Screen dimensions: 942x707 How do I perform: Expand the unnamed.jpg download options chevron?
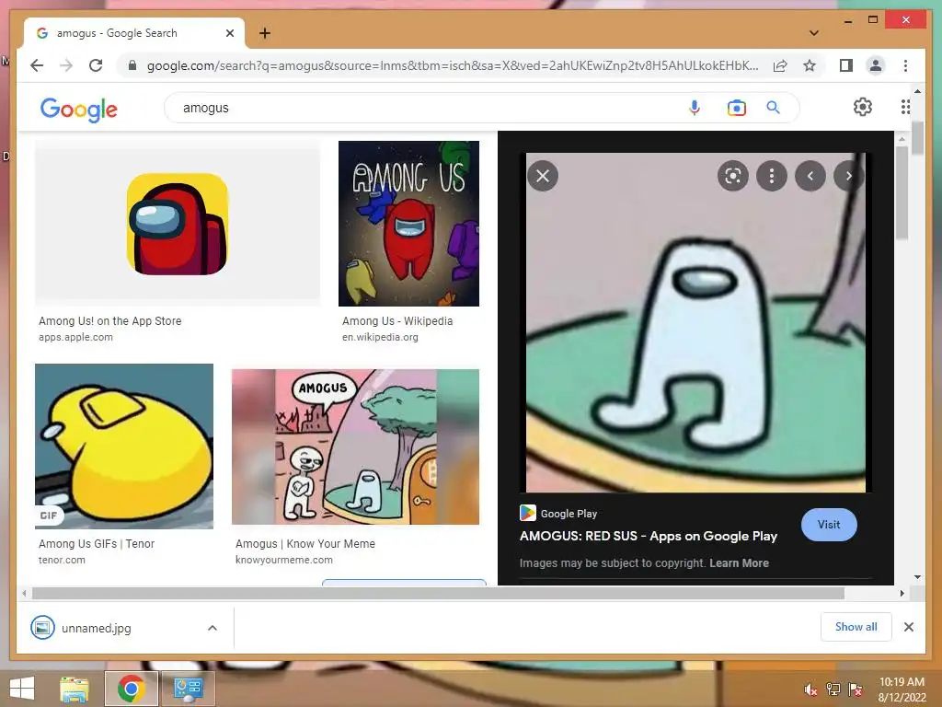213,628
